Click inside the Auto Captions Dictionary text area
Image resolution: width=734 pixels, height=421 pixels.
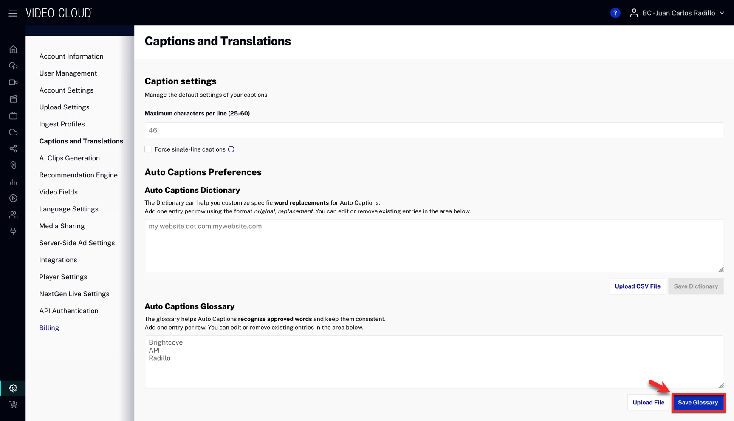coord(433,246)
